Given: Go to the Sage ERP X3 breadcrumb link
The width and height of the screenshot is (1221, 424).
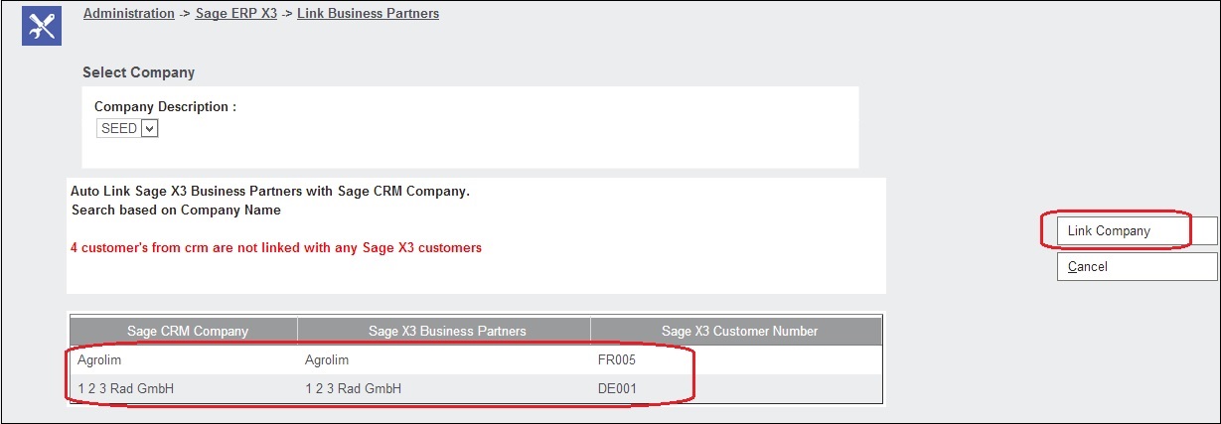Looking at the screenshot, I should click(x=235, y=14).
